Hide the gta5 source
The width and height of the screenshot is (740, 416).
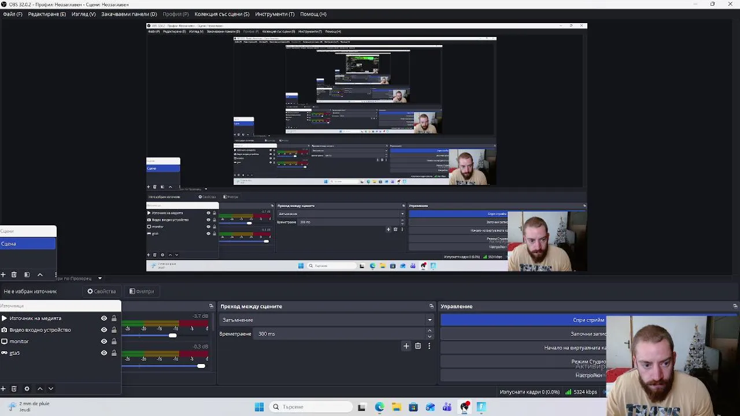[x=104, y=353]
